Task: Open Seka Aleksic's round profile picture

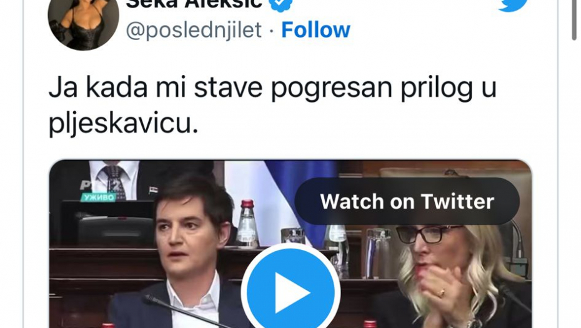Action: [x=83, y=23]
